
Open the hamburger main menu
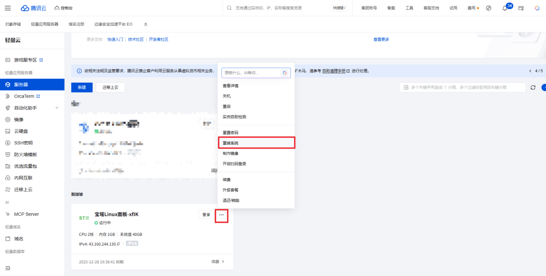8,8
